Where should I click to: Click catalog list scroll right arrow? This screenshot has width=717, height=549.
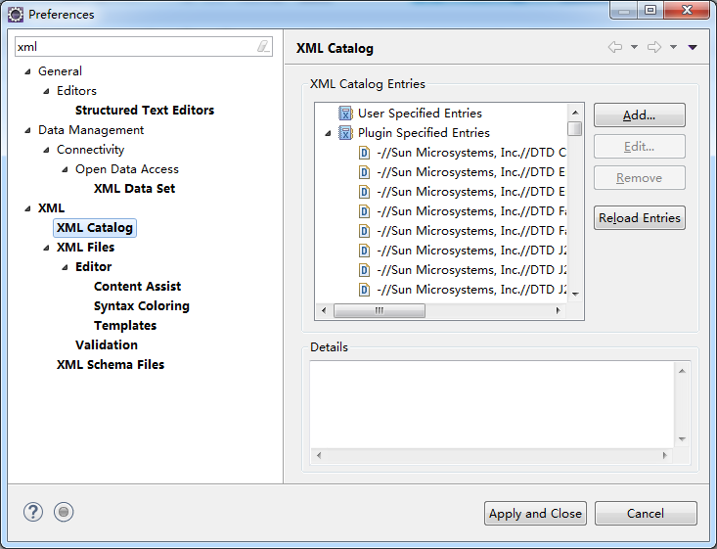coord(558,310)
